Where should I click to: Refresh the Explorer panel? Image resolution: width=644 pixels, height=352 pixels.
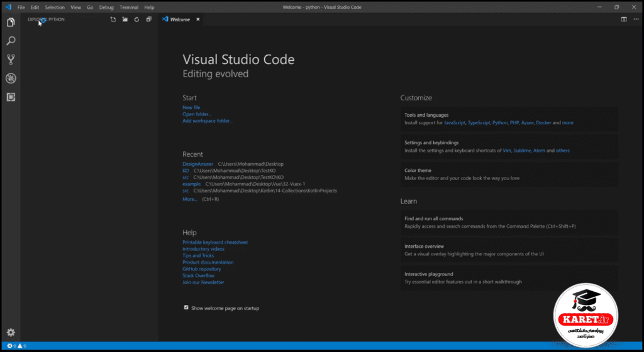click(x=136, y=19)
